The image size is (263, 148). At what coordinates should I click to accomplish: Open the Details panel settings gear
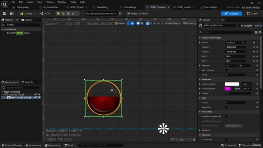[260, 32]
